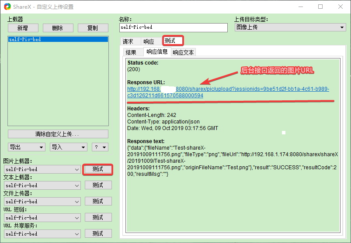351x243 pixels.
Task: Open the 结果 sub-tab
Action: click(x=133, y=52)
